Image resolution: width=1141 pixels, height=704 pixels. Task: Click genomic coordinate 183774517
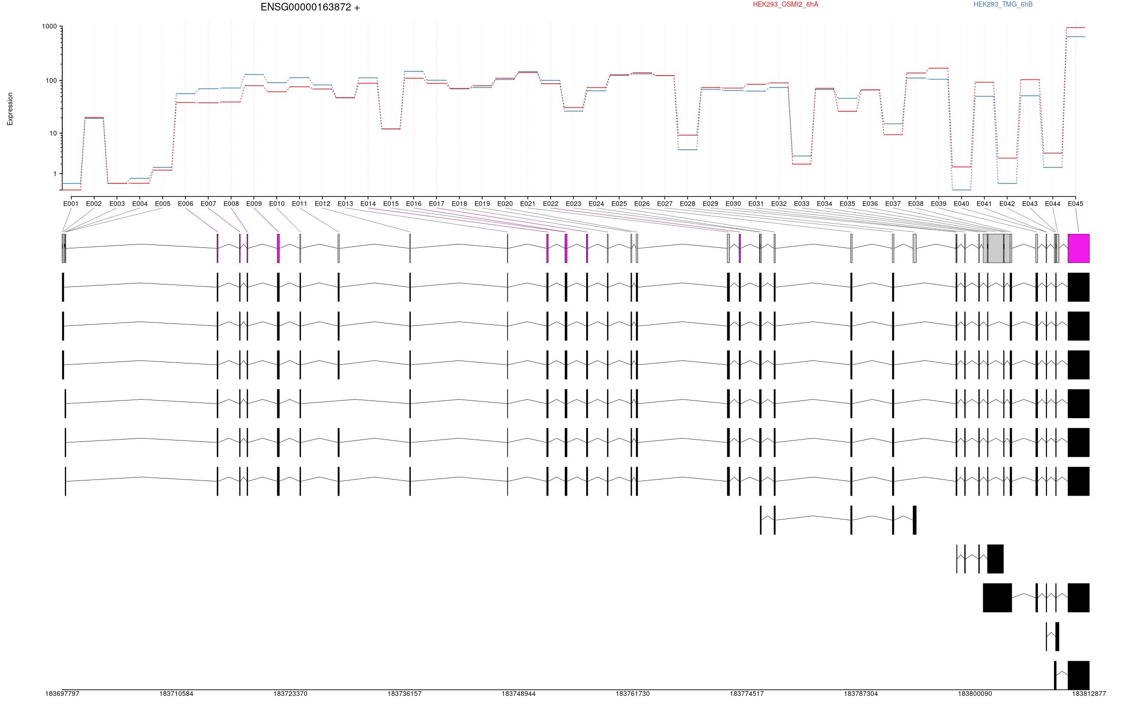coord(746,694)
